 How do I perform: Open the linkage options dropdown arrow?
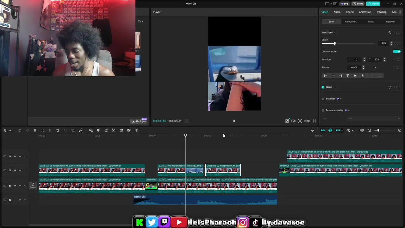pyautogui.click(x=342, y=130)
